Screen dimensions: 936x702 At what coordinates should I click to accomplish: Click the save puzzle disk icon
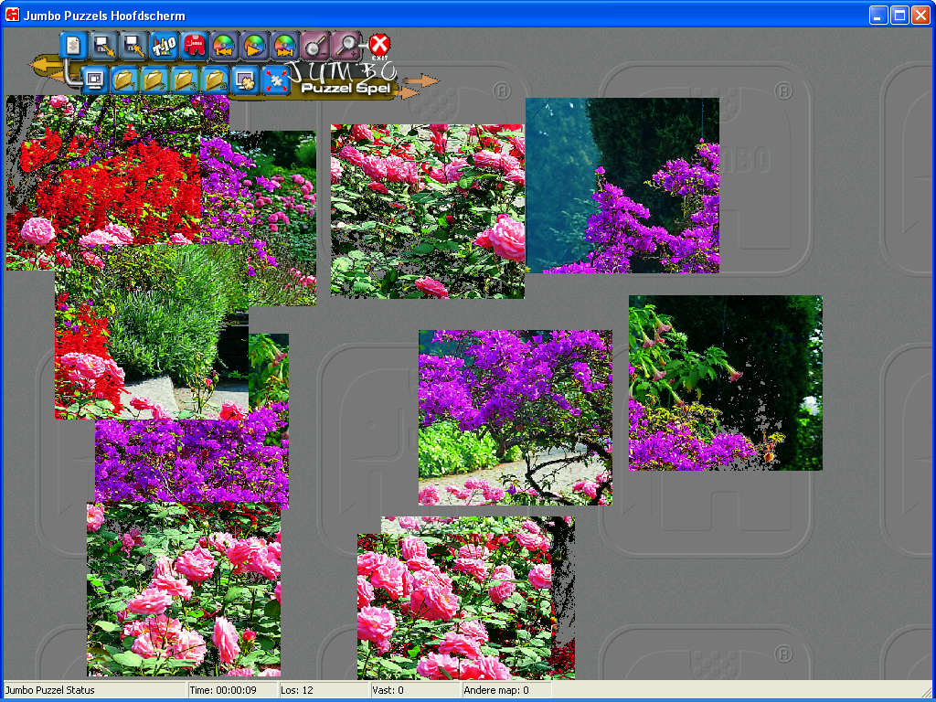[x=104, y=45]
